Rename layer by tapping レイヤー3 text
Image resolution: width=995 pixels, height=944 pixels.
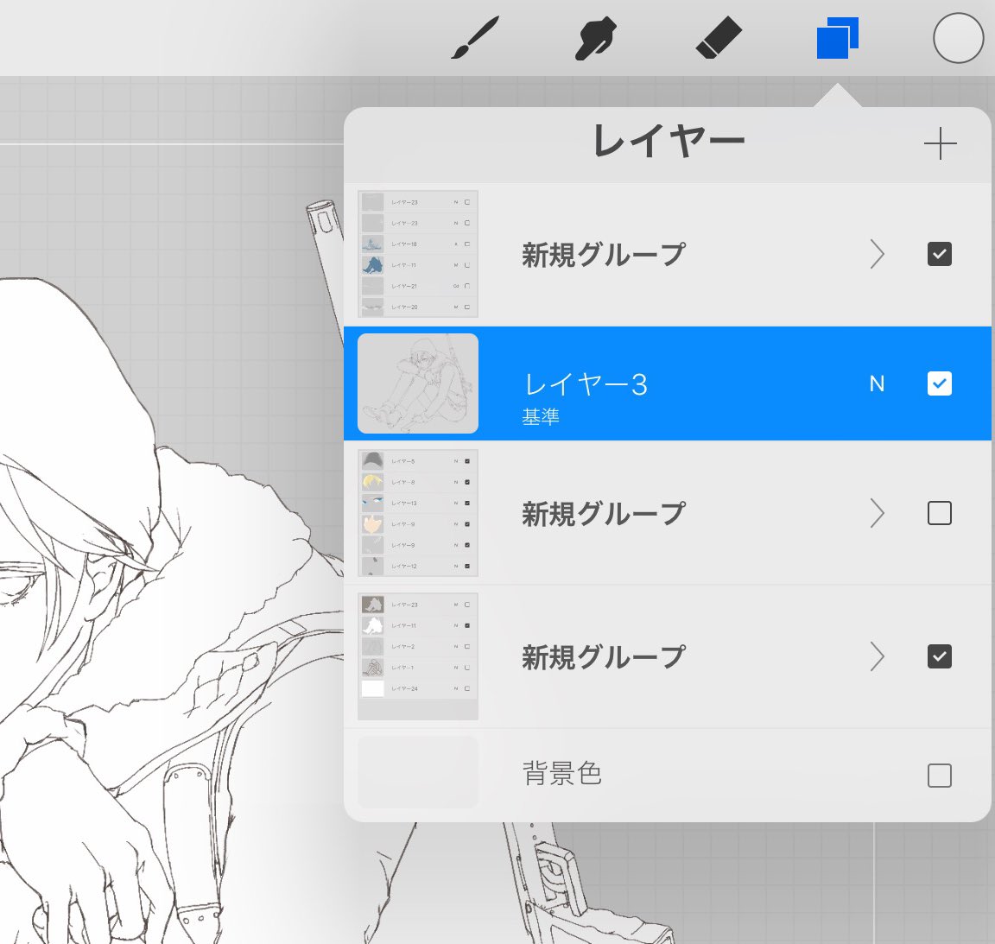point(586,383)
